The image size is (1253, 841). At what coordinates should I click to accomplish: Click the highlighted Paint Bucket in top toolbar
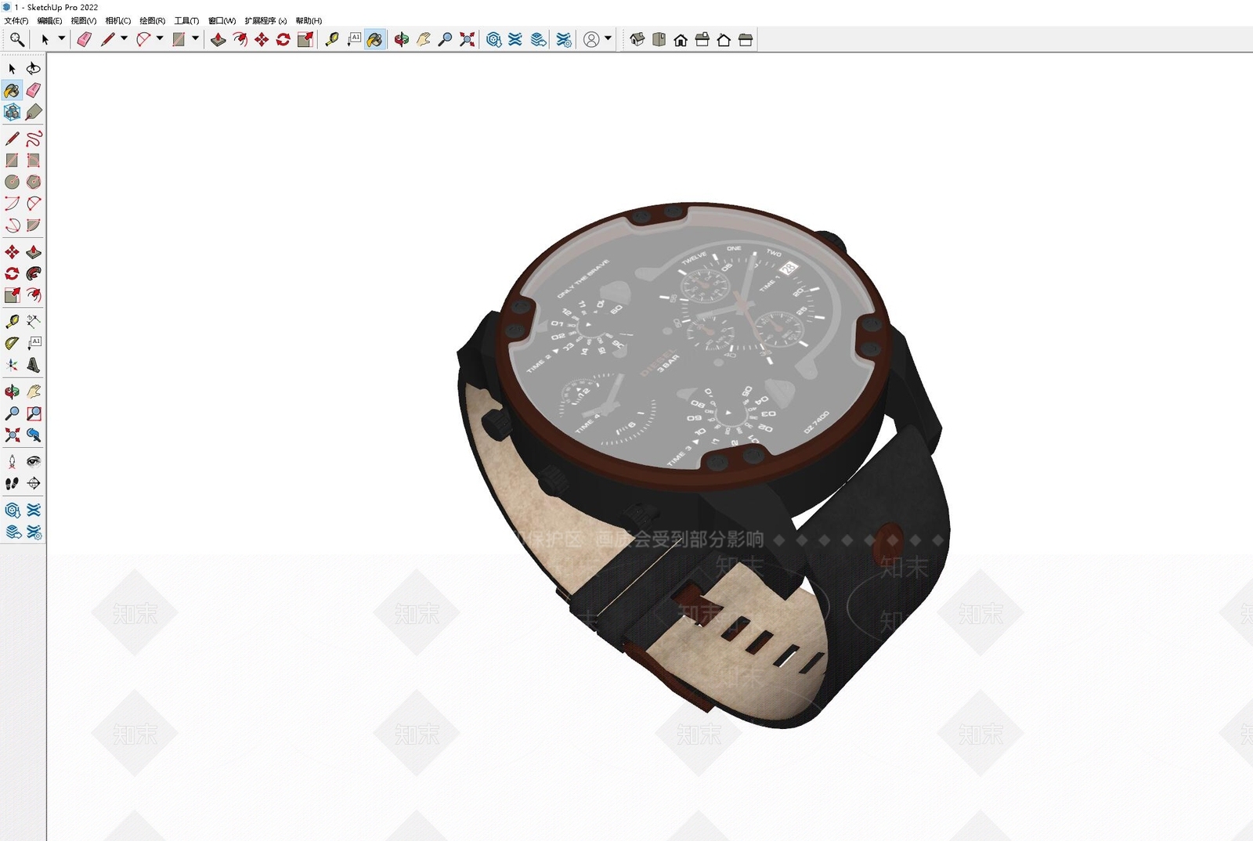point(375,40)
